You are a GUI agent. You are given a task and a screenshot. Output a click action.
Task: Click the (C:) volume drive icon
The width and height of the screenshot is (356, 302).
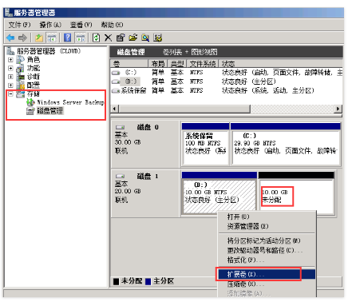tap(116, 73)
